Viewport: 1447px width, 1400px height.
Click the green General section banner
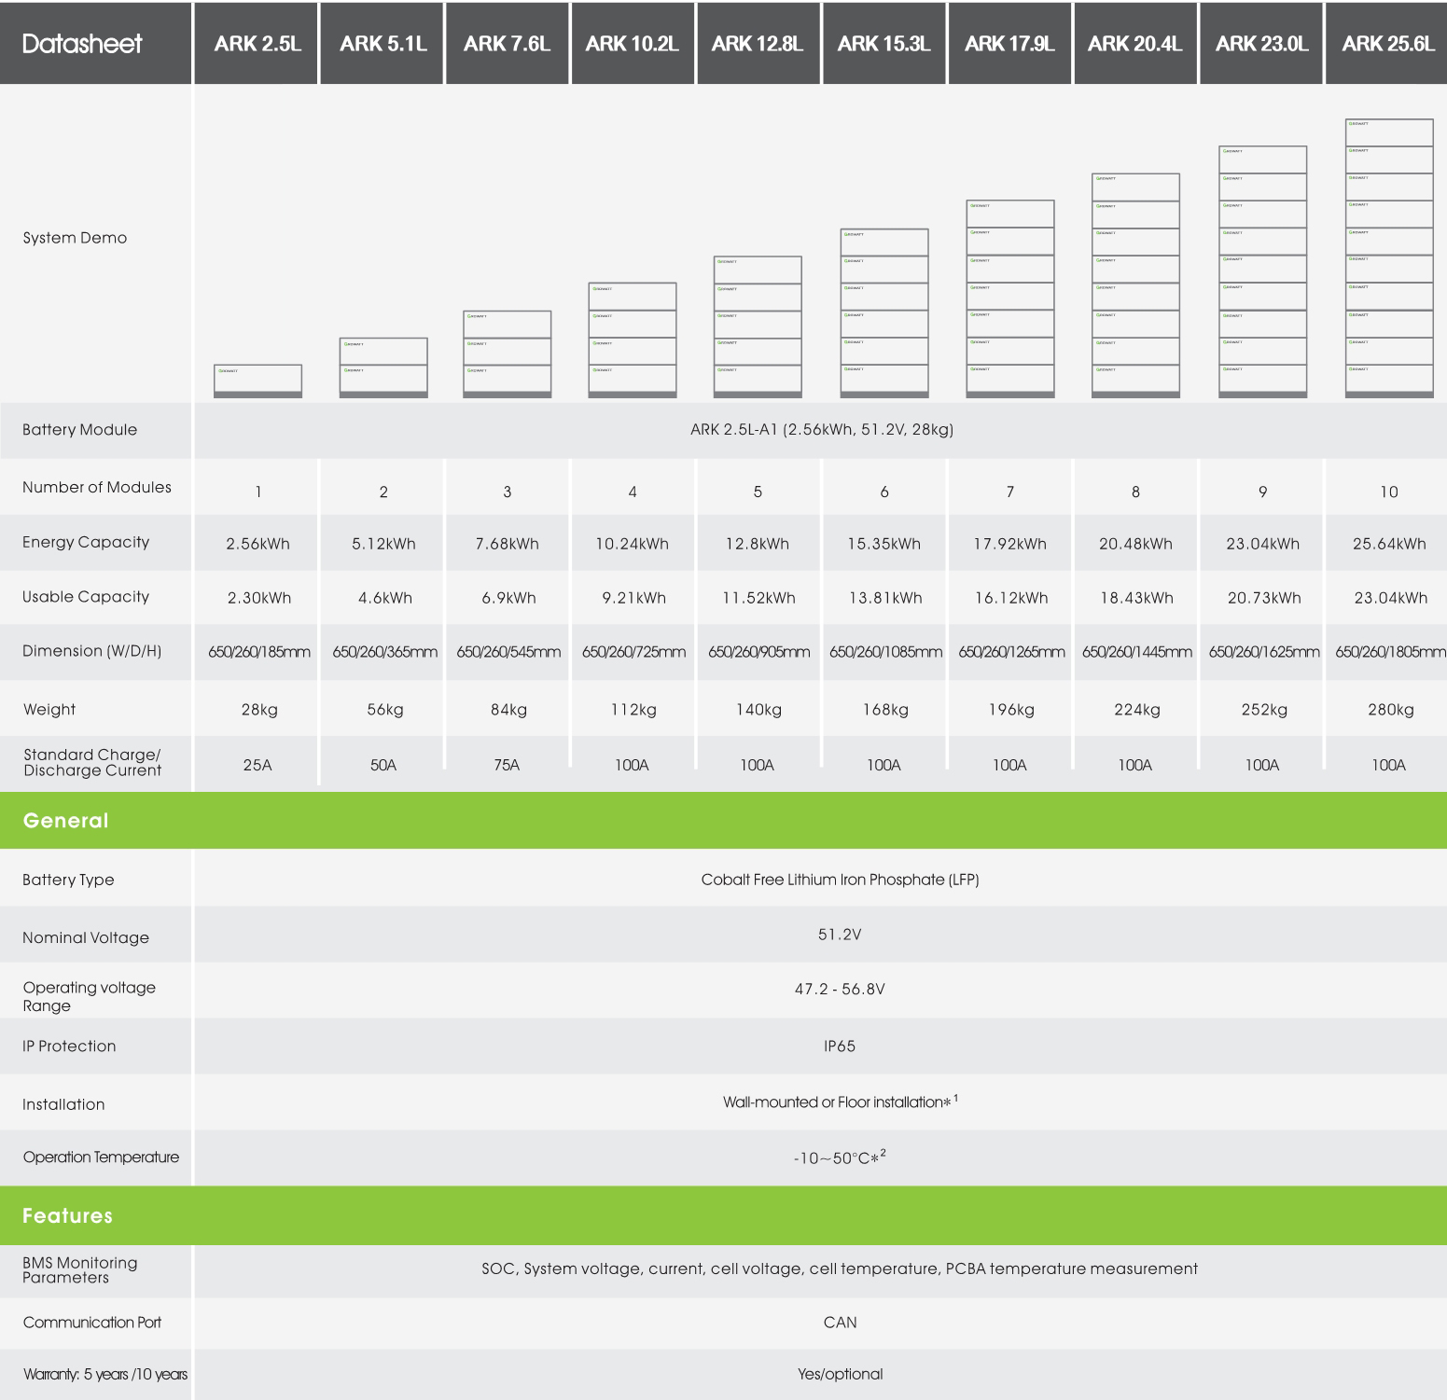pyautogui.click(x=723, y=821)
